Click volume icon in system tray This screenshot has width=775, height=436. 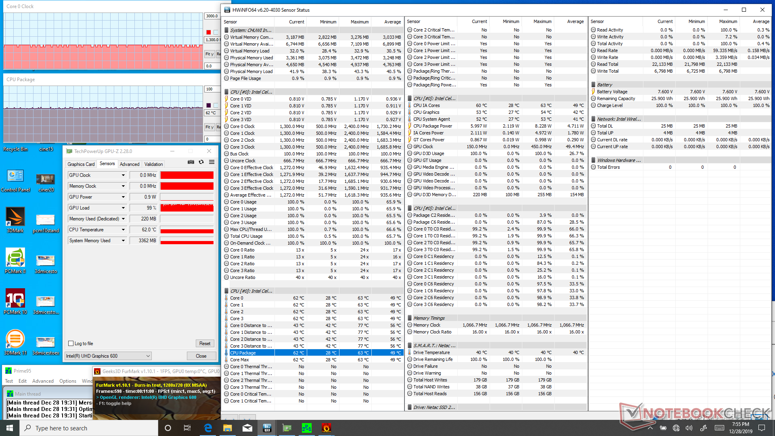689,428
